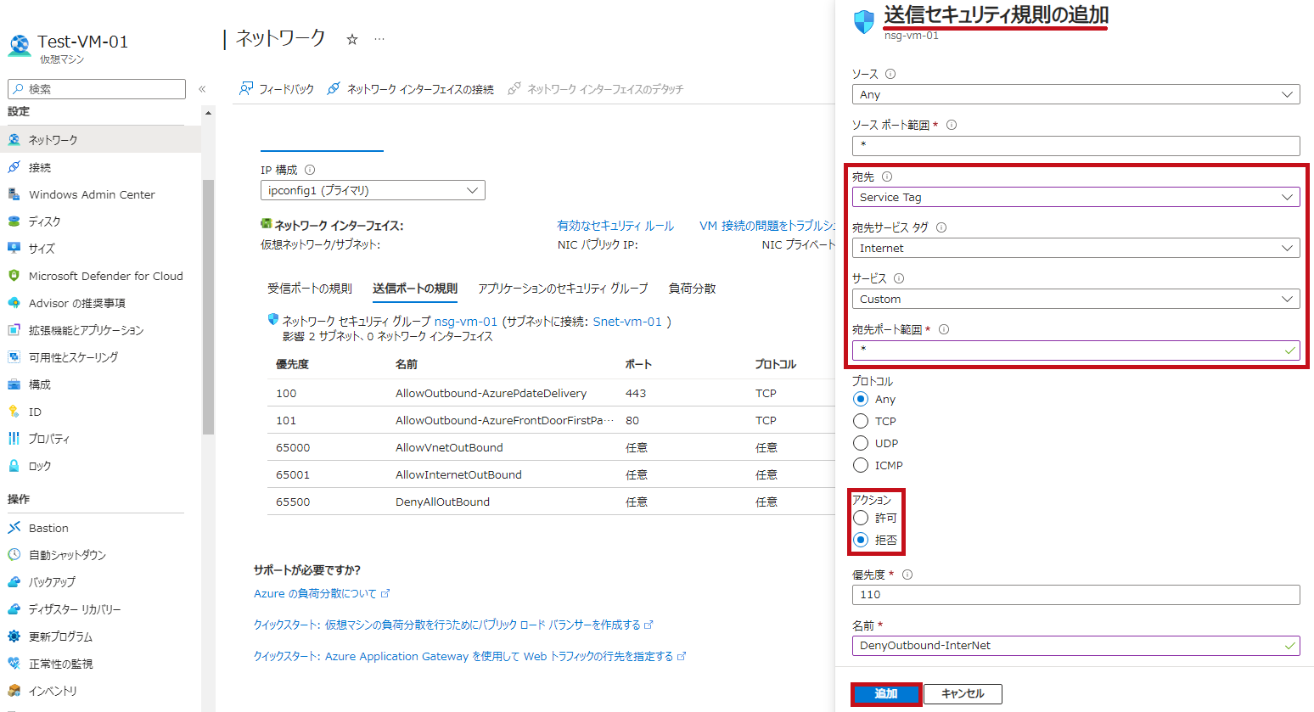The image size is (1314, 712).
Task: Click info icon next to ソース label
Action: pos(890,74)
